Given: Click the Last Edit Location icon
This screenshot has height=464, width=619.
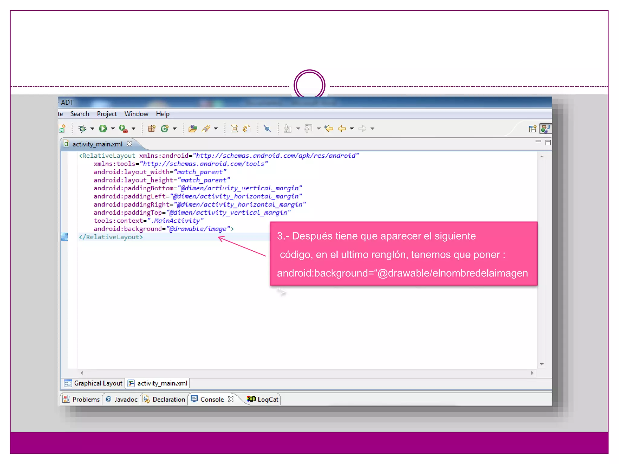Looking at the screenshot, I should 329,129.
